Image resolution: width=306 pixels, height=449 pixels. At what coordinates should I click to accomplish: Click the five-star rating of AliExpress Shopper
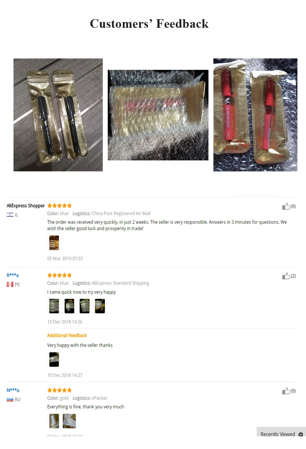[60, 206]
